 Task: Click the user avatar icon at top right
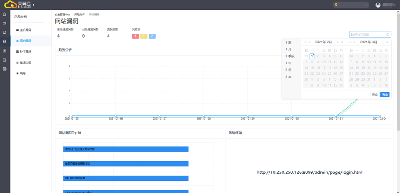pos(378,5)
